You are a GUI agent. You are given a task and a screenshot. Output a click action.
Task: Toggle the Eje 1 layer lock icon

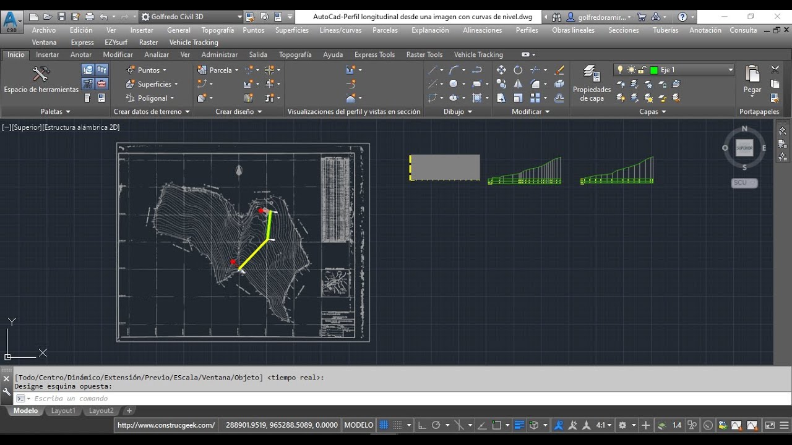tap(642, 70)
